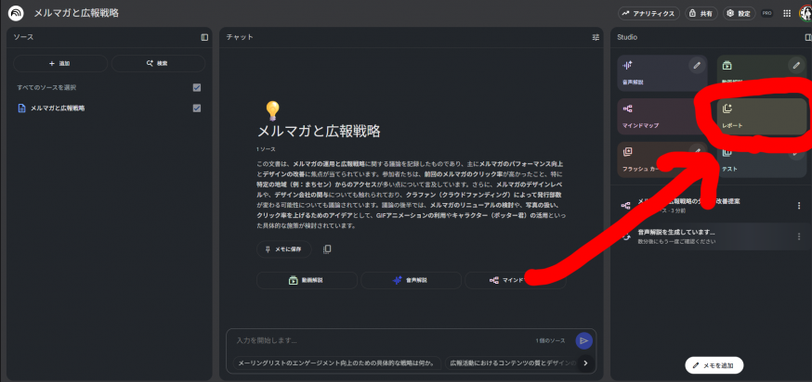Open more options for the generating 音声解説 item
This screenshot has width=812, height=382.
click(798, 236)
